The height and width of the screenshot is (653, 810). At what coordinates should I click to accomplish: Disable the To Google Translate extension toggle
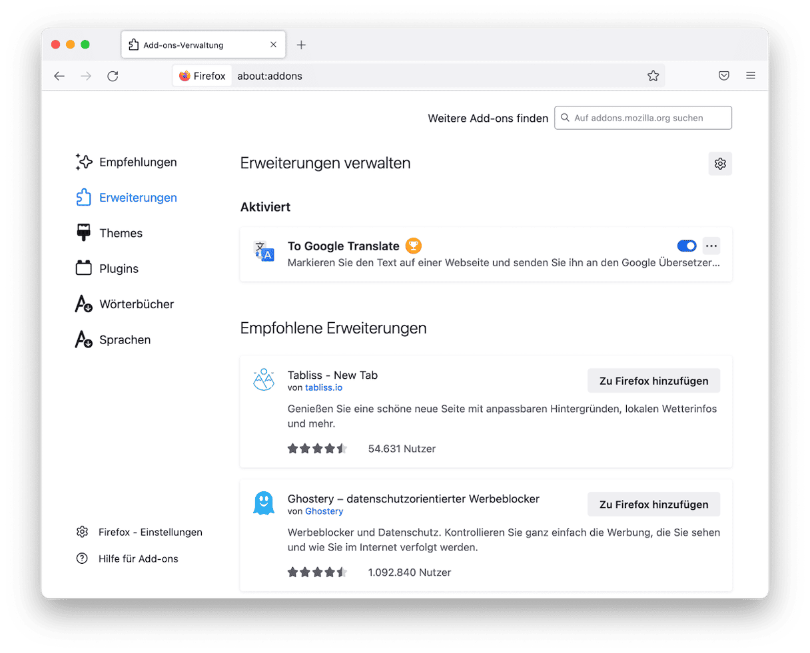[687, 246]
